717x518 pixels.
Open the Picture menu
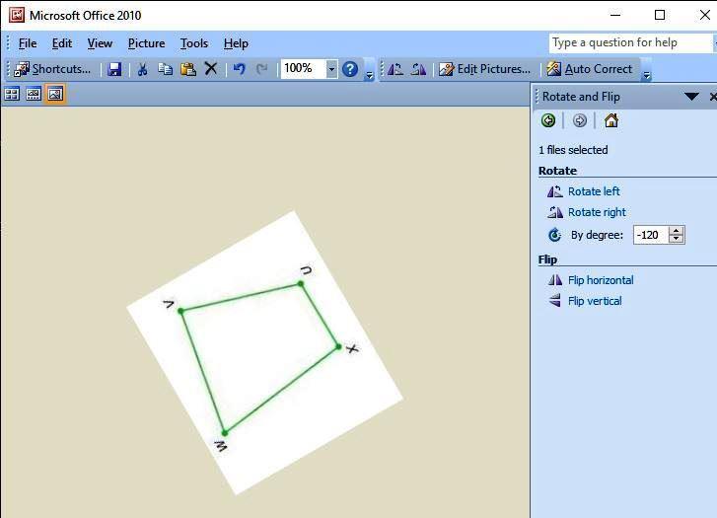coord(146,43)
